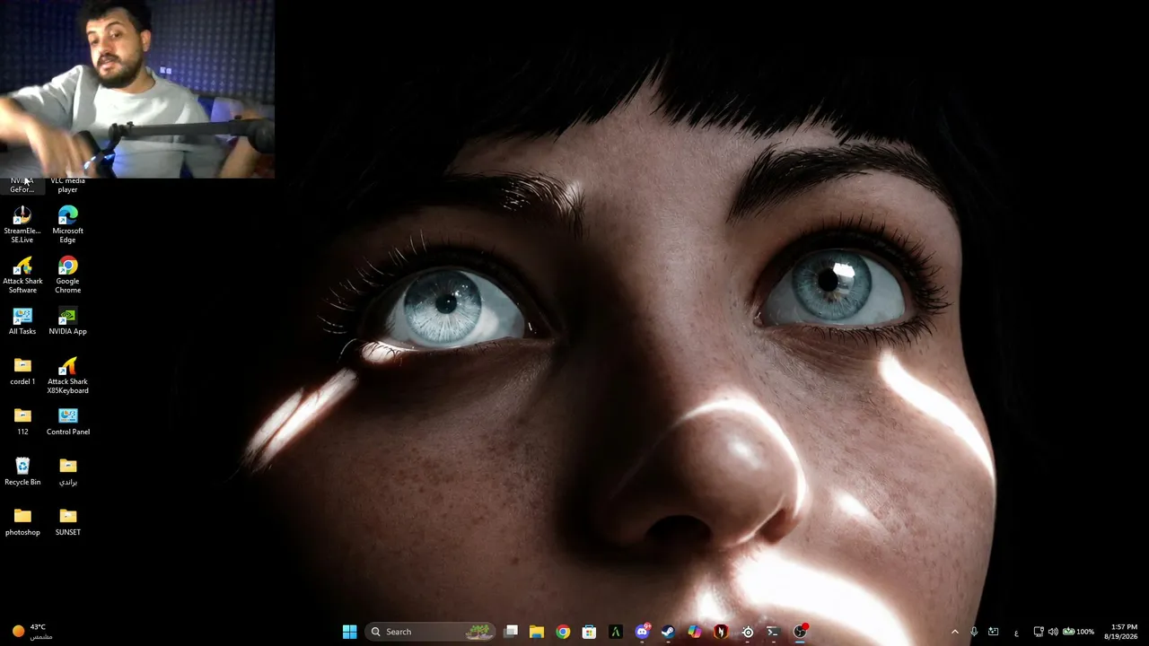Select the Attack Shark X85Keyboard shortcut
Image resolution: width=1149 pixels, height=646 pixels.
tap(67, 375)
